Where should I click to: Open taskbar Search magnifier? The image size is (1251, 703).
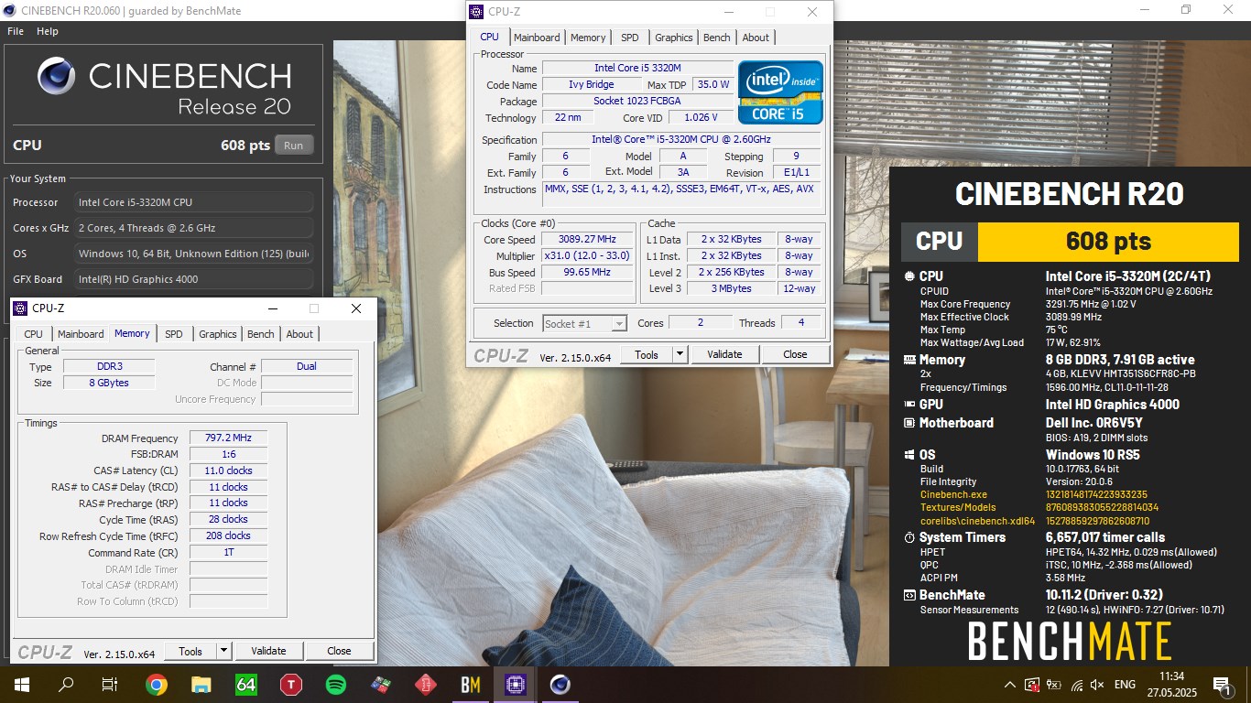66,684
